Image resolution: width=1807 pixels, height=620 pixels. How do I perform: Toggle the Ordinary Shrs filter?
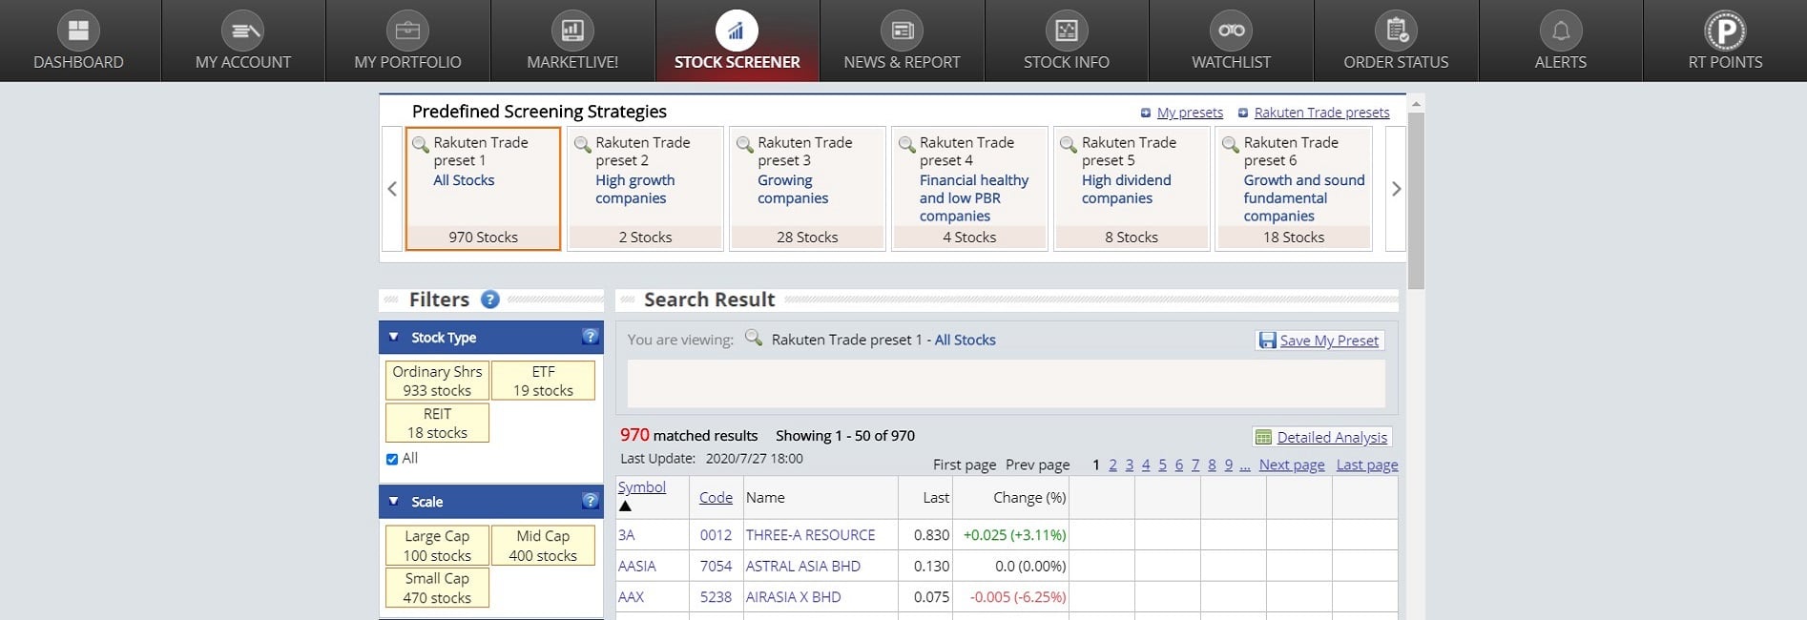coord(437,381)
